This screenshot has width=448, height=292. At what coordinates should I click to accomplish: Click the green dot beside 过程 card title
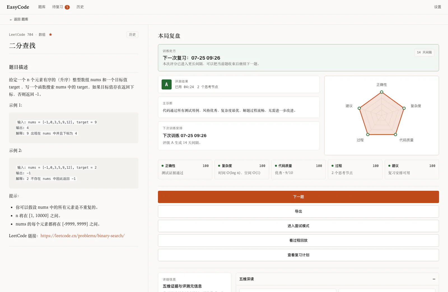click(333, 166)
